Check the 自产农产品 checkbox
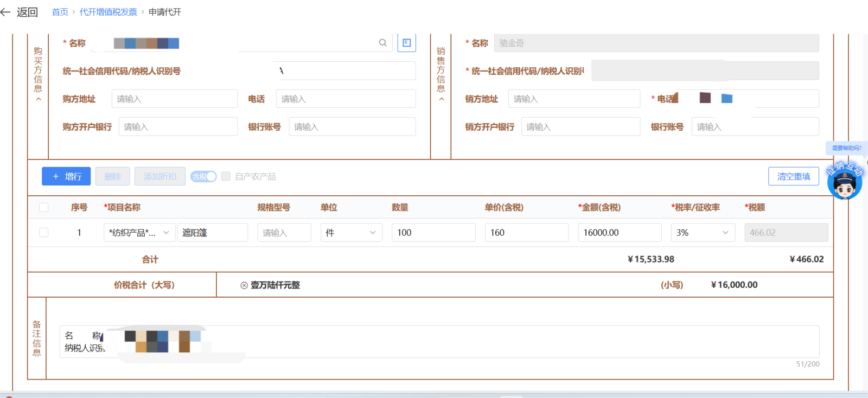 [226, 176]
